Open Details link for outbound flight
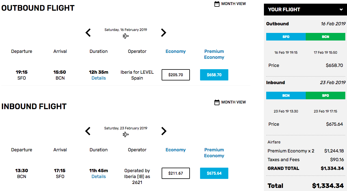This screenshot has width=347, height=191. point(99,78)
